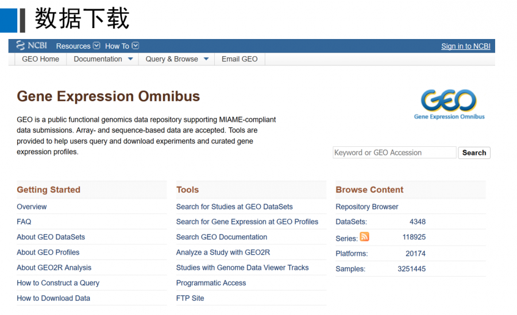This screenshot has width=517, height=315.
Task: Open the Documentation menu arrow
Action: tap(130, 59)
